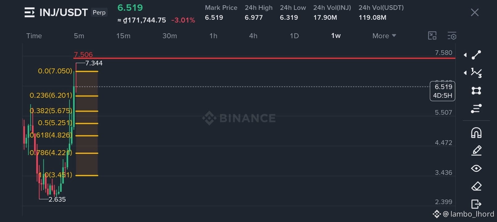Click the 0.5(5.251) Fibonacci level line
This screenshot has height=222, width=497.
[x=87, y=123]
